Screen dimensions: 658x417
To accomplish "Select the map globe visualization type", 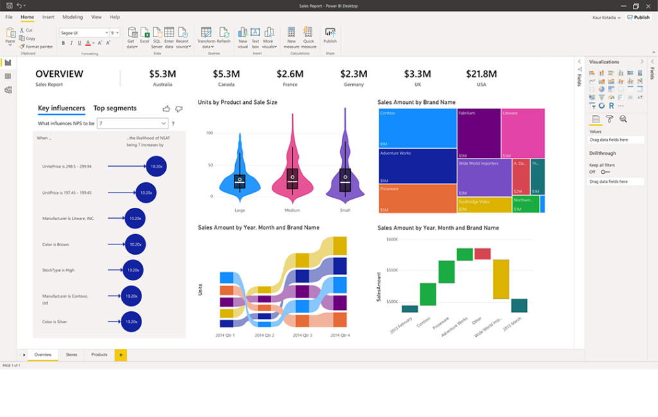I will point(621,89).
